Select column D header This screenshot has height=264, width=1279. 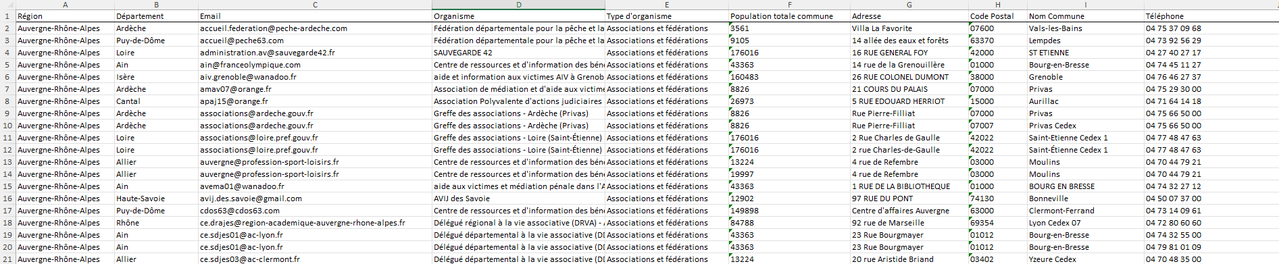pos(518,5)
